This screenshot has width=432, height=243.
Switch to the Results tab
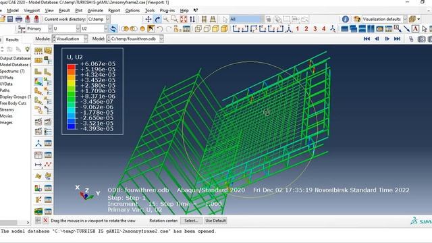[x=12, y=40]
